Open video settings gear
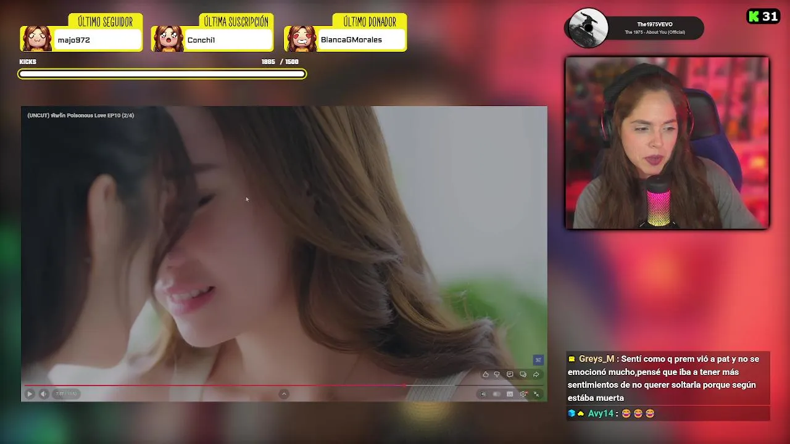The height and width of the screenshot is (444, 790). coord(523,394)
